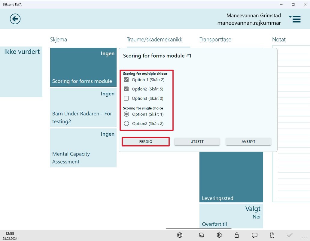Click the Maneevannan Grimstad user name

pyautogui.click(x=254, y=15)
